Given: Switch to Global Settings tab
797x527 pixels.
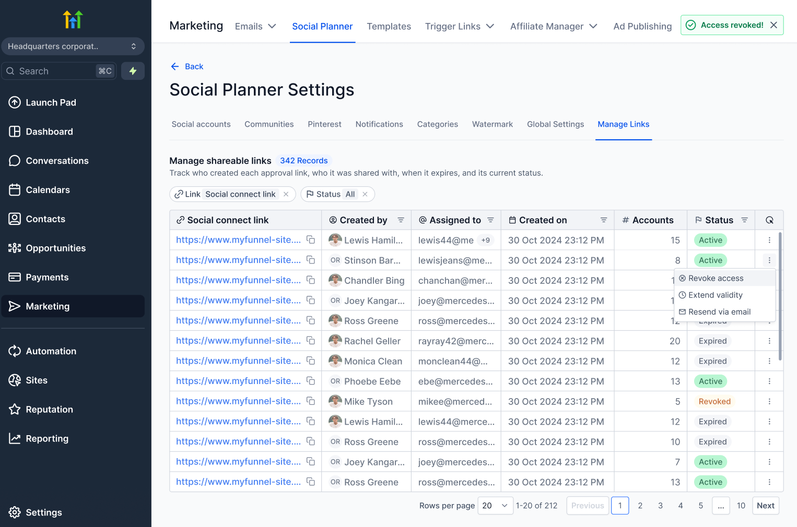Looking at the screenshot, I should (555, 124).
